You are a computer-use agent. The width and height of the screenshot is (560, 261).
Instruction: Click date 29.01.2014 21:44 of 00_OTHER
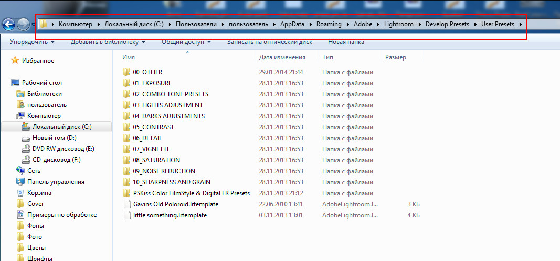[x=281, y=72]
